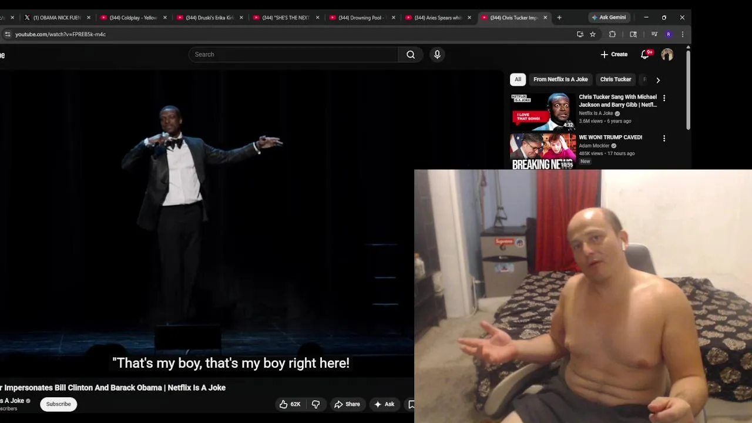Switch to the OBAMA NICK FUEN X tab

pos(56,18)
